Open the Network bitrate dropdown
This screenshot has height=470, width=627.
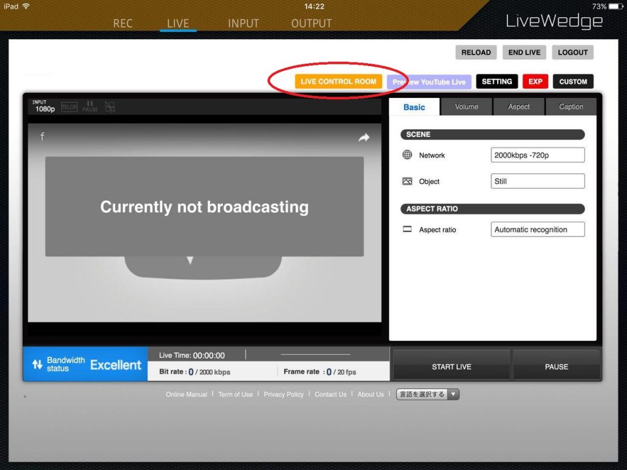(x=538, y=155)
